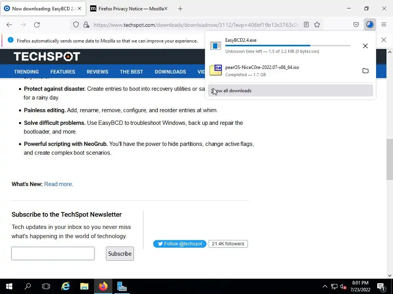The width and height of the screenshot is (393, 294).
Task: Open the TRENDING menu item
Action: pos(26,72)
